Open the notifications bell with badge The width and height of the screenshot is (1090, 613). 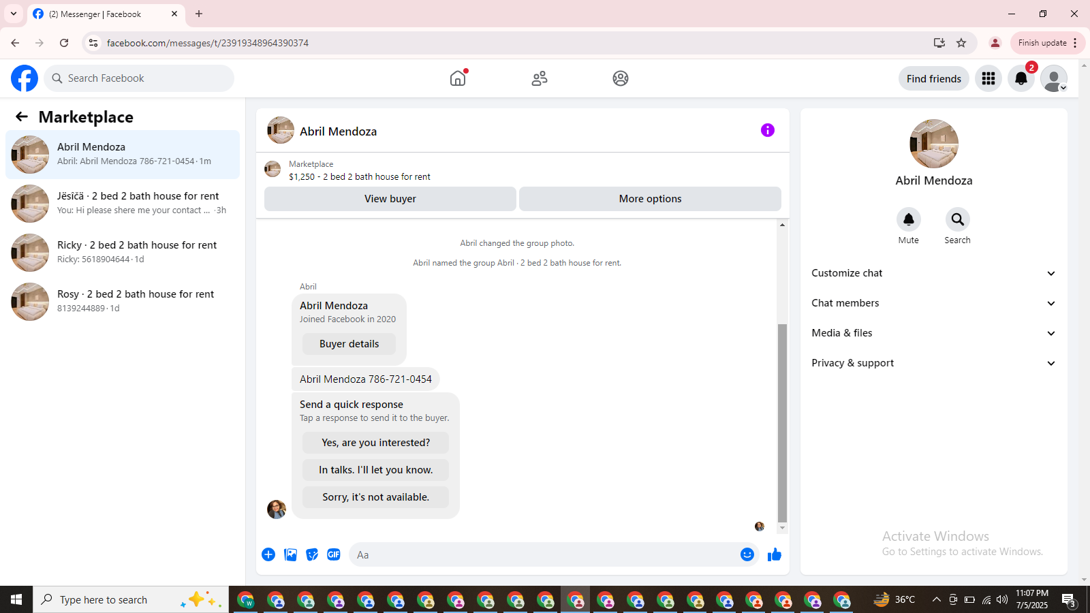point(1021,78)
